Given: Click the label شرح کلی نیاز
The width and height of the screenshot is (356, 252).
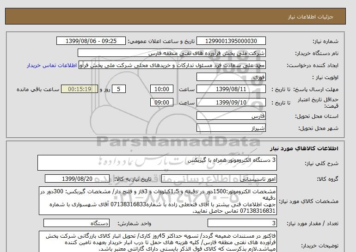Looking at the screenshot, I should click(x=321, y=163).
